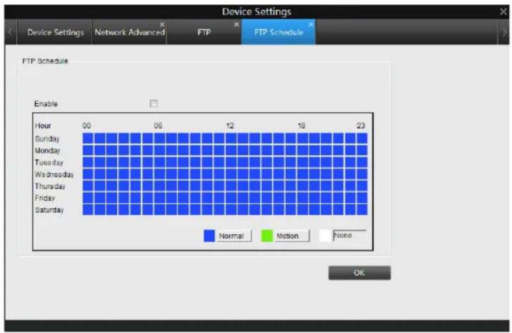Click the Normal mode button
This screenshot has width=512, height=333.
pos(234,235)
